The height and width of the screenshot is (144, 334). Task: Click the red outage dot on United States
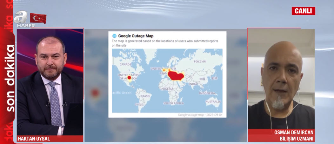pos(129,77)
